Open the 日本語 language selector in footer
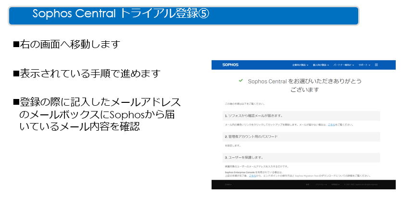This screenshot has height=198, width=414. [228, 185]
